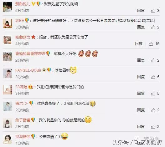Click the yellow V verified badge
The width and height of the screenshot is (165, 147).
[x=34, y=4]
